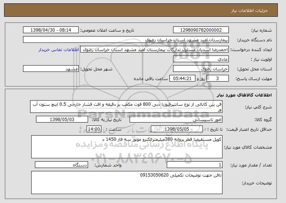Click the time field showing 14:00
This screenshot has width=286, height=203.
click(94, 129)
